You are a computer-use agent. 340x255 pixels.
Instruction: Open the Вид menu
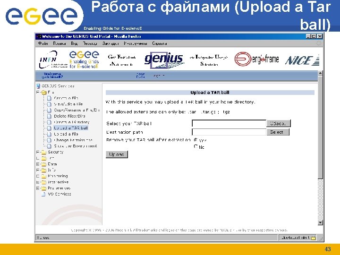(74, 43)
